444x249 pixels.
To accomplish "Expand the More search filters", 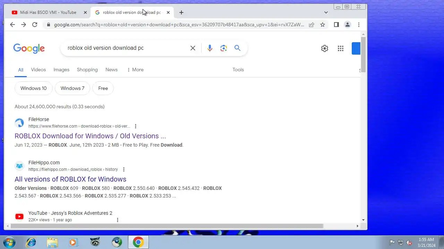I will [x=135, y=70].
